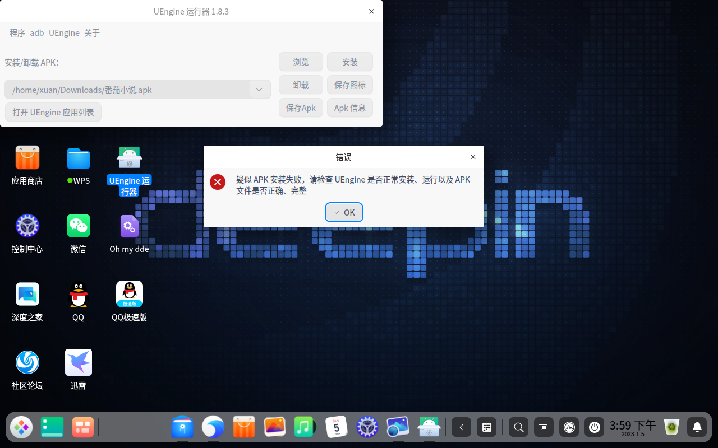Expand the APK path dropdown
This screenshot has height=448, width=718.
click(259, 89)
